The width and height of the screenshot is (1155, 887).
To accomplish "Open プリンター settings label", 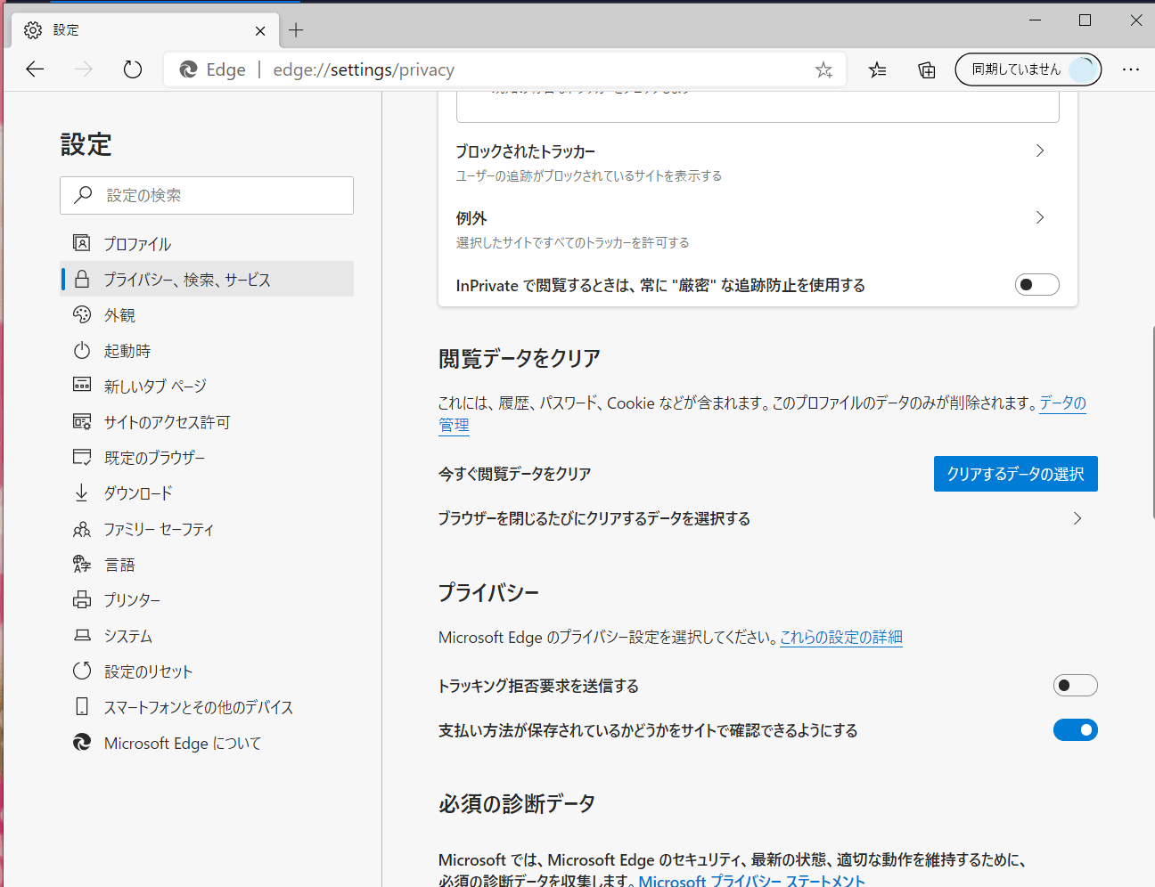I will coord(132,600).
